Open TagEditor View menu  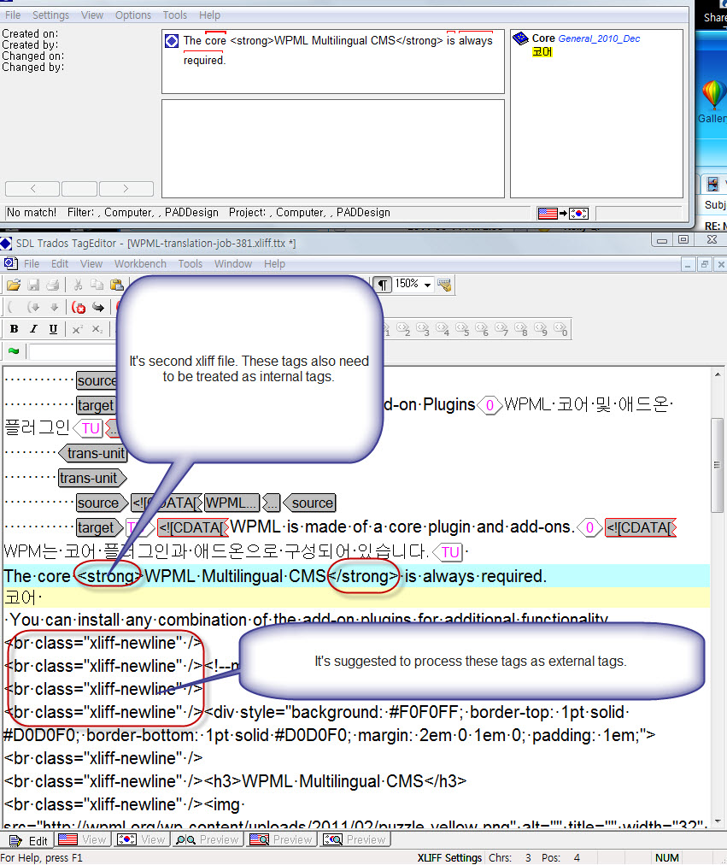[91, 264]
